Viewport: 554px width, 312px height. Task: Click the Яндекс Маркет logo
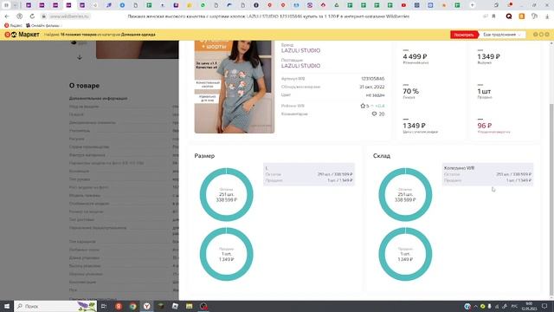coord(22,35)
